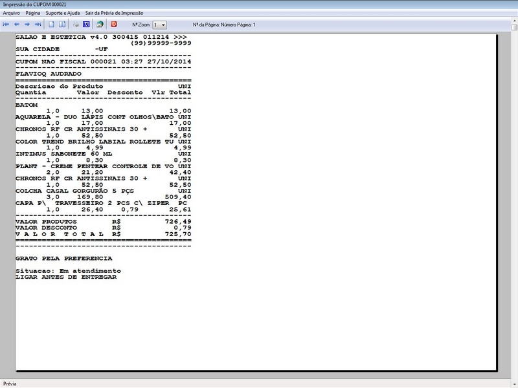Click total value '725,70'
Viewport: 518px width, 388px height.
[178, 234]
